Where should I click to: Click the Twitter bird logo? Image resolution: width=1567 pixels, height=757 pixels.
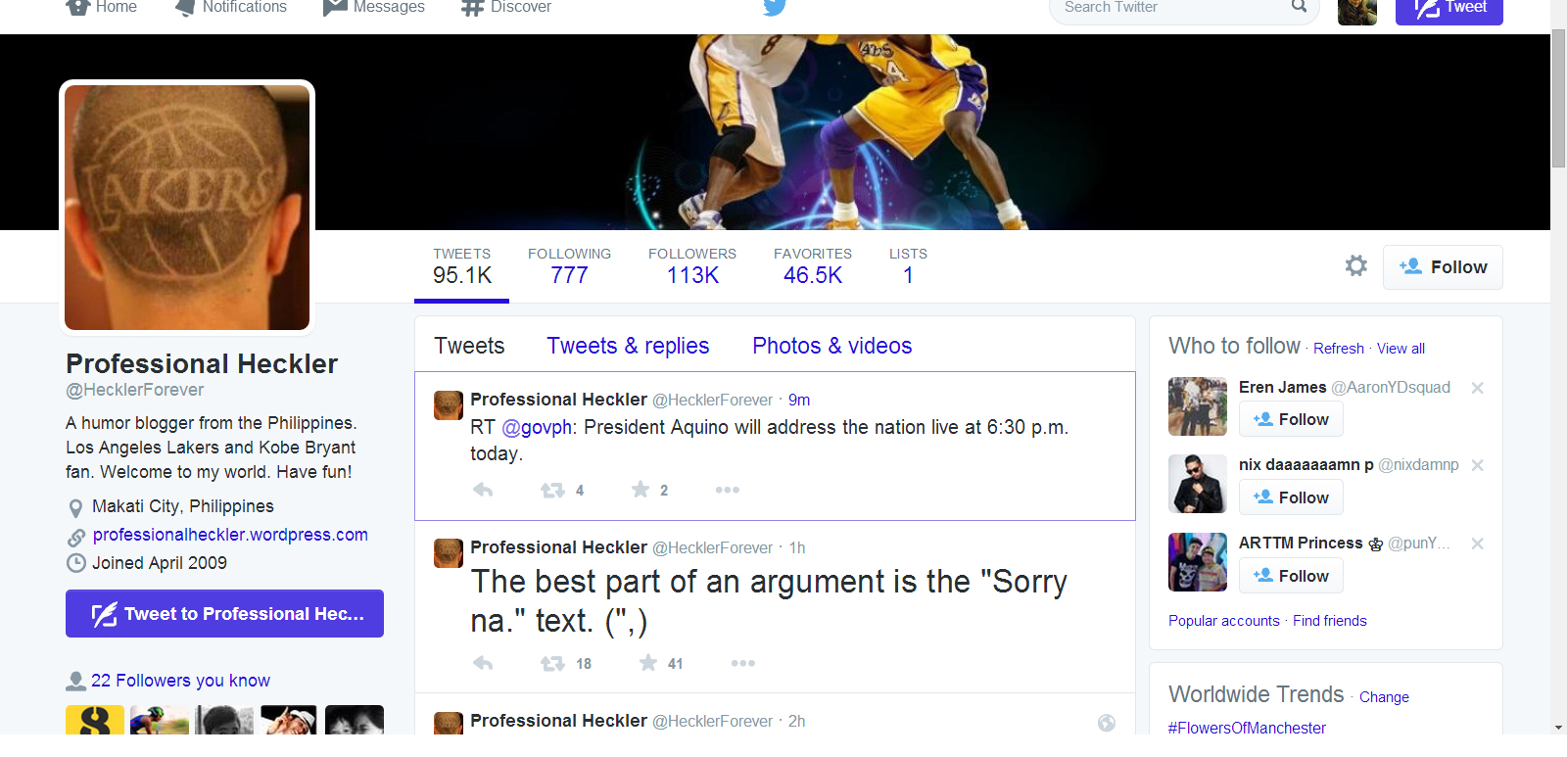coord(775,8)
